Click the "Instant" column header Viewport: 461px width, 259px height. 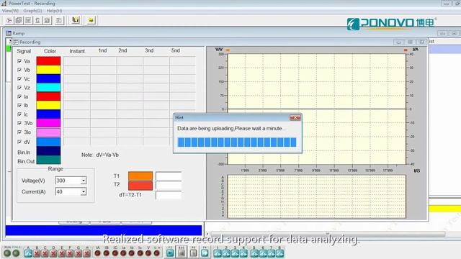(x=77, y=51)
